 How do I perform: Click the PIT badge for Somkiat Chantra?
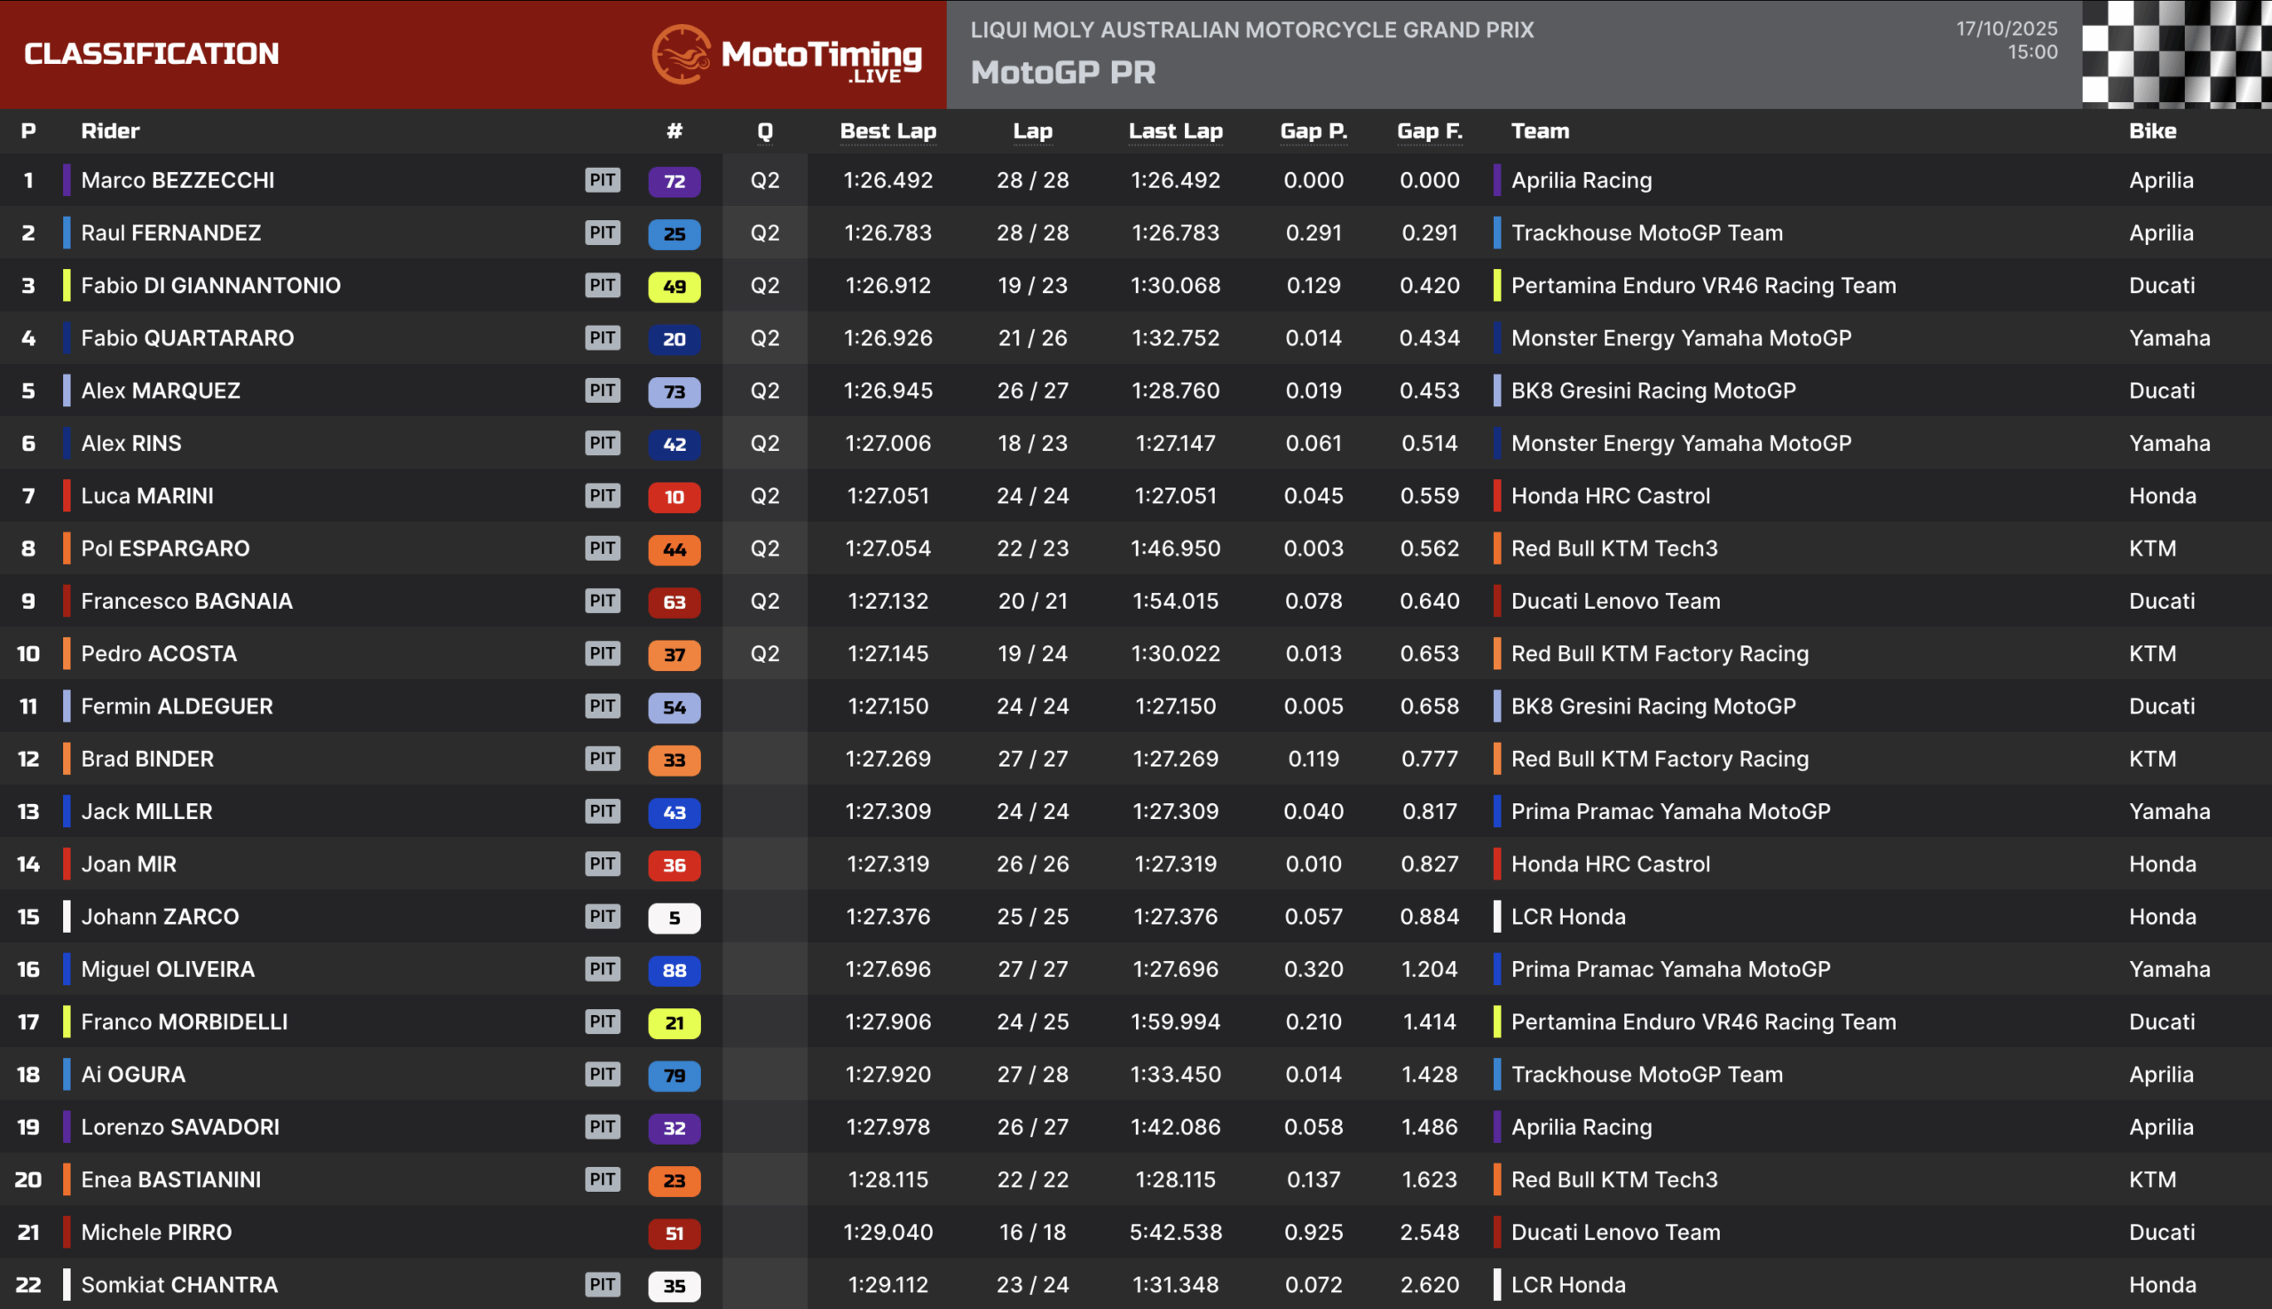pos(602,1285)
